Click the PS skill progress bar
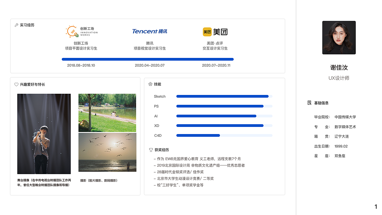The height and width of the screenshot is (215, 382). click(224, 106)
